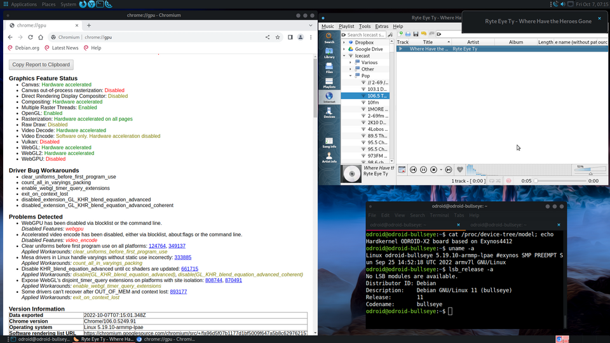Expand the Various genre node
The height and width of the screenshot is (343, 610).
[x=351, y=63]
